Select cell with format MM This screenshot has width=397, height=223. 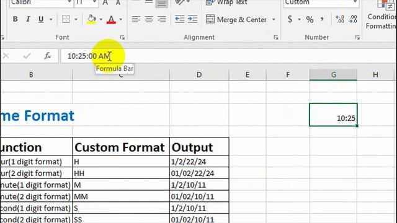click(x=121, y=196)
